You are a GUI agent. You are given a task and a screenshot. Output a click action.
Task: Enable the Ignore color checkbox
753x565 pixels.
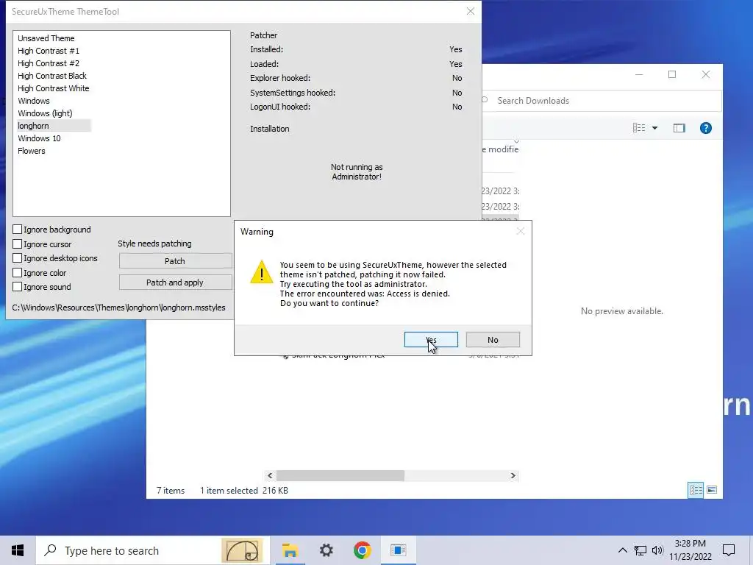point(18,272)
